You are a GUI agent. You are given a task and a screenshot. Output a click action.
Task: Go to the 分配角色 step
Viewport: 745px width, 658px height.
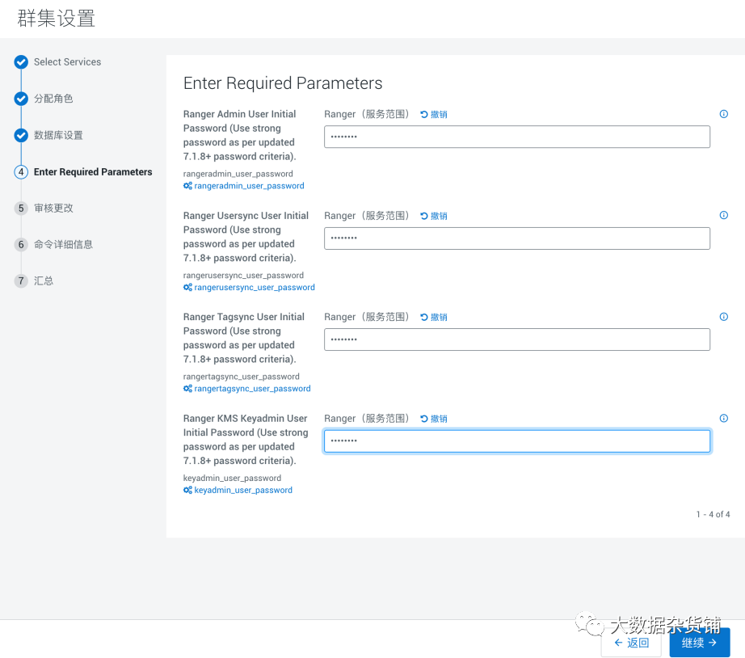(53, 99)
